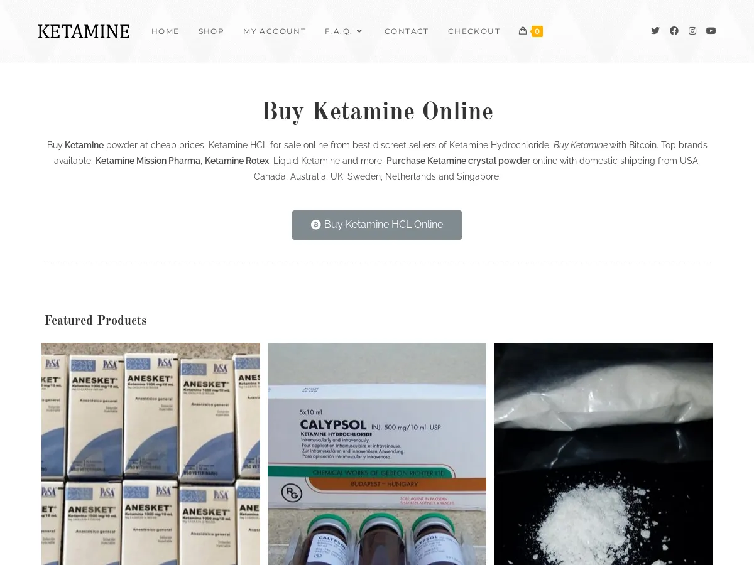Open the Instagram profile icon
This screenshot has height=565, width=754.
click(692, 30)
